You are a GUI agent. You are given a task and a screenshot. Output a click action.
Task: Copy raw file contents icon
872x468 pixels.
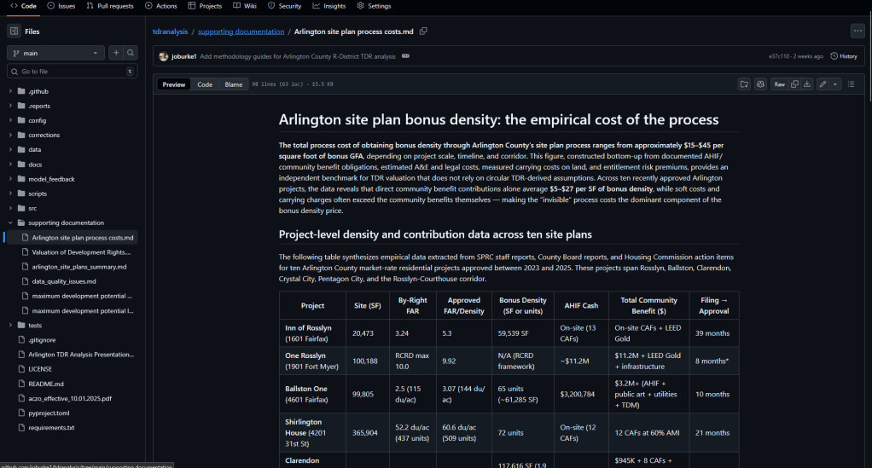click(x=794, y=84)
